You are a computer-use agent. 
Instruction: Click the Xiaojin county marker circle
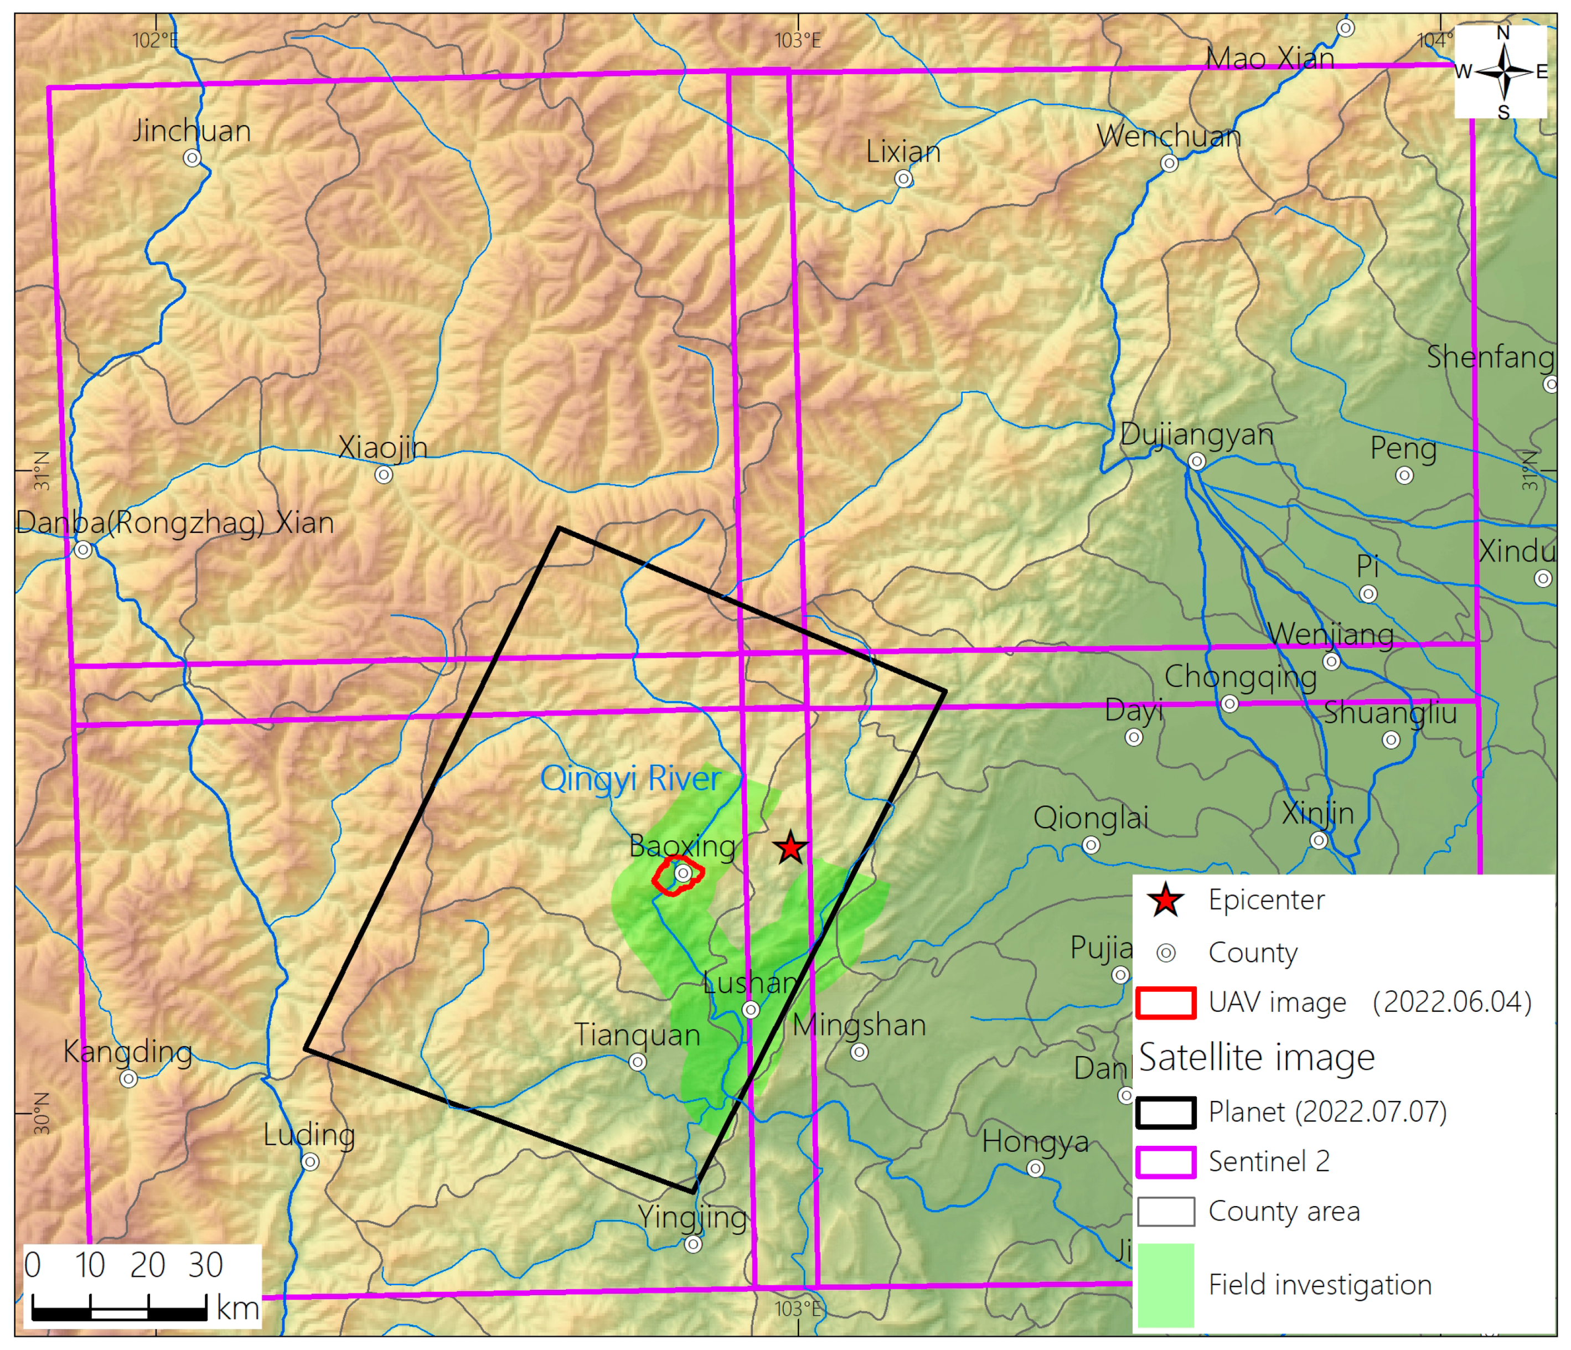pyautogui.click(x=384, y=474)
